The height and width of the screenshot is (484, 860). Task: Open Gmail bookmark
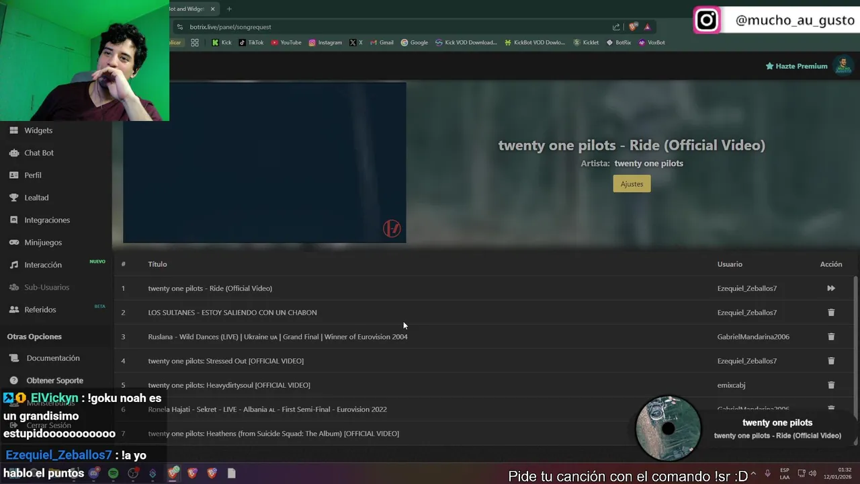[382, 42]
